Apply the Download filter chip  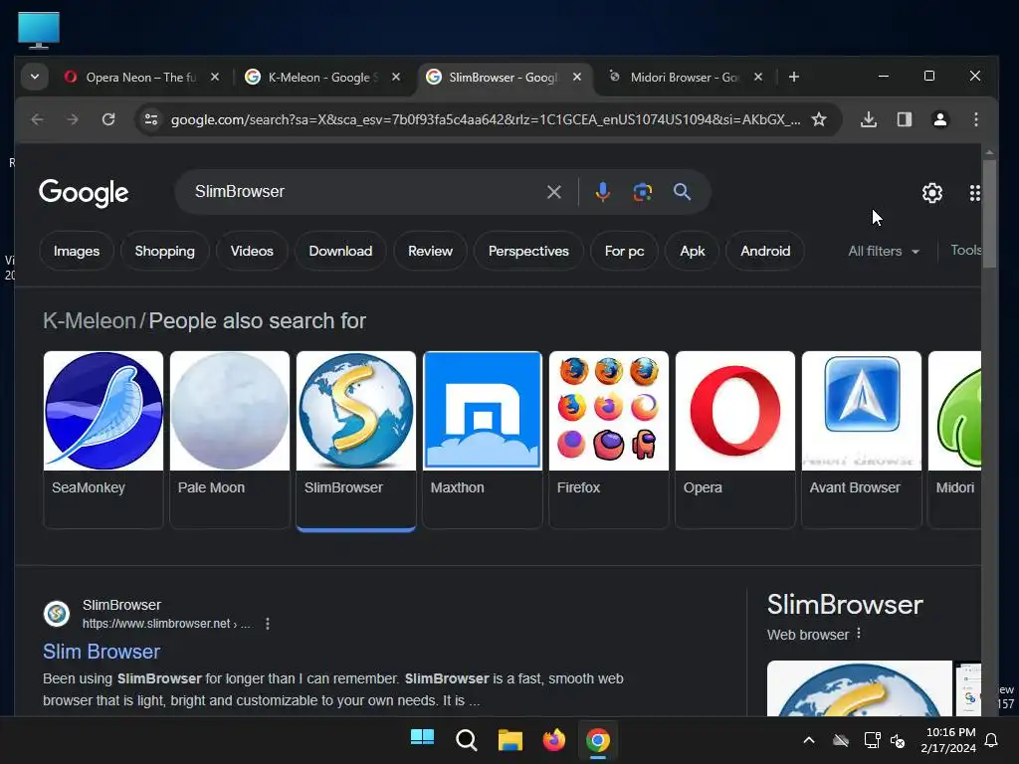[340, 251]
